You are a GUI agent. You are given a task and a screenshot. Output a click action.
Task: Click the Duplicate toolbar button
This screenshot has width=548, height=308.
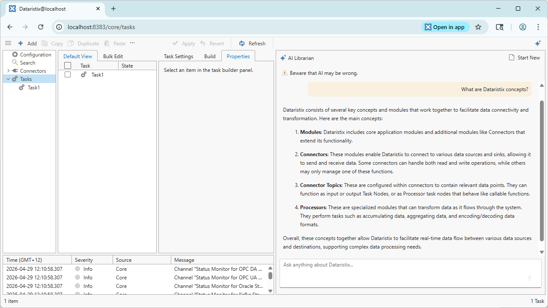tap(83, 43)
